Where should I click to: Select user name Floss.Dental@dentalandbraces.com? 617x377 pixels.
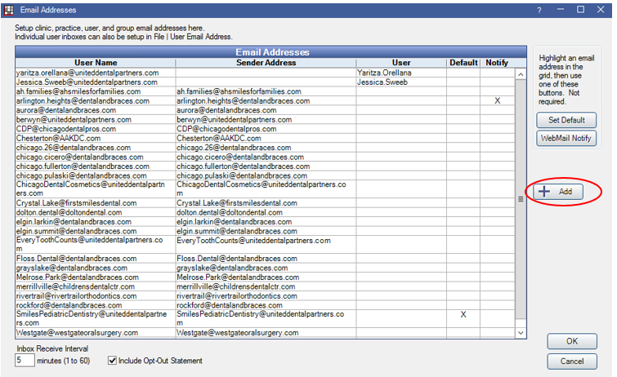coord(76,259)
